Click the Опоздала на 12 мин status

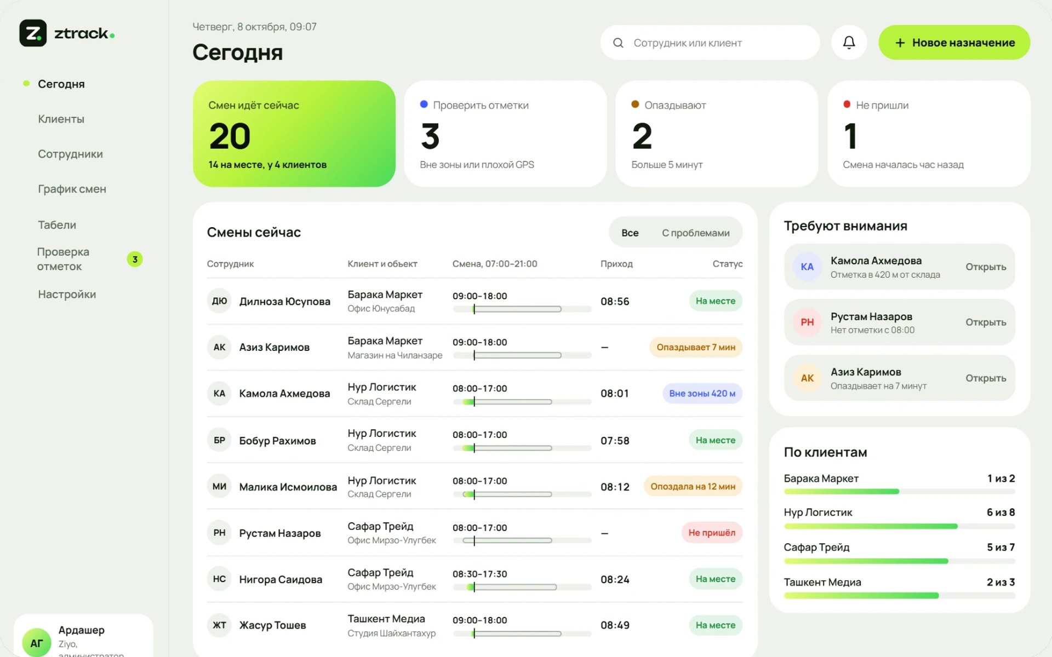(693, 486)
